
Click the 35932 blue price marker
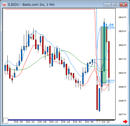click(110, 81)
